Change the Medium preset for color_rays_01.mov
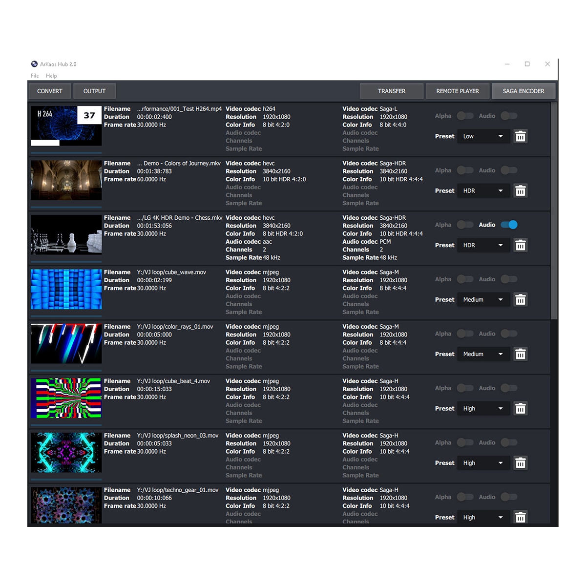Screen dimensions: 586x586 (x=482, y=354)
